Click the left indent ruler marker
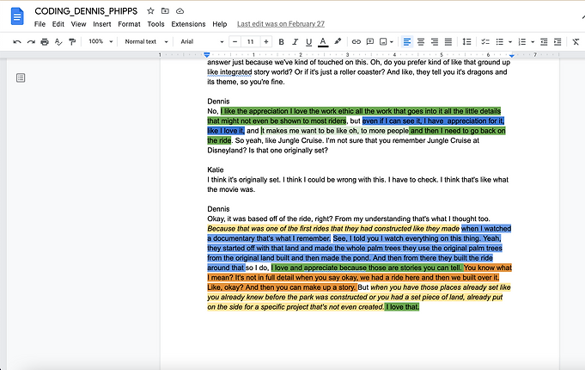The width and height of the screenshot is (585, 370). (x=207, y=55)
